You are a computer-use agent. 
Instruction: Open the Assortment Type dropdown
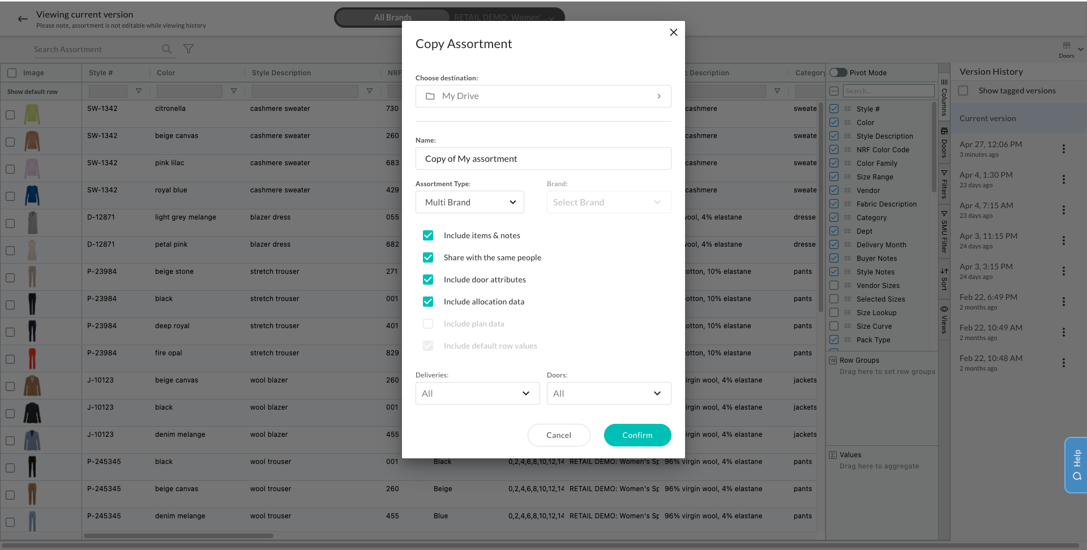coord(469,203)
